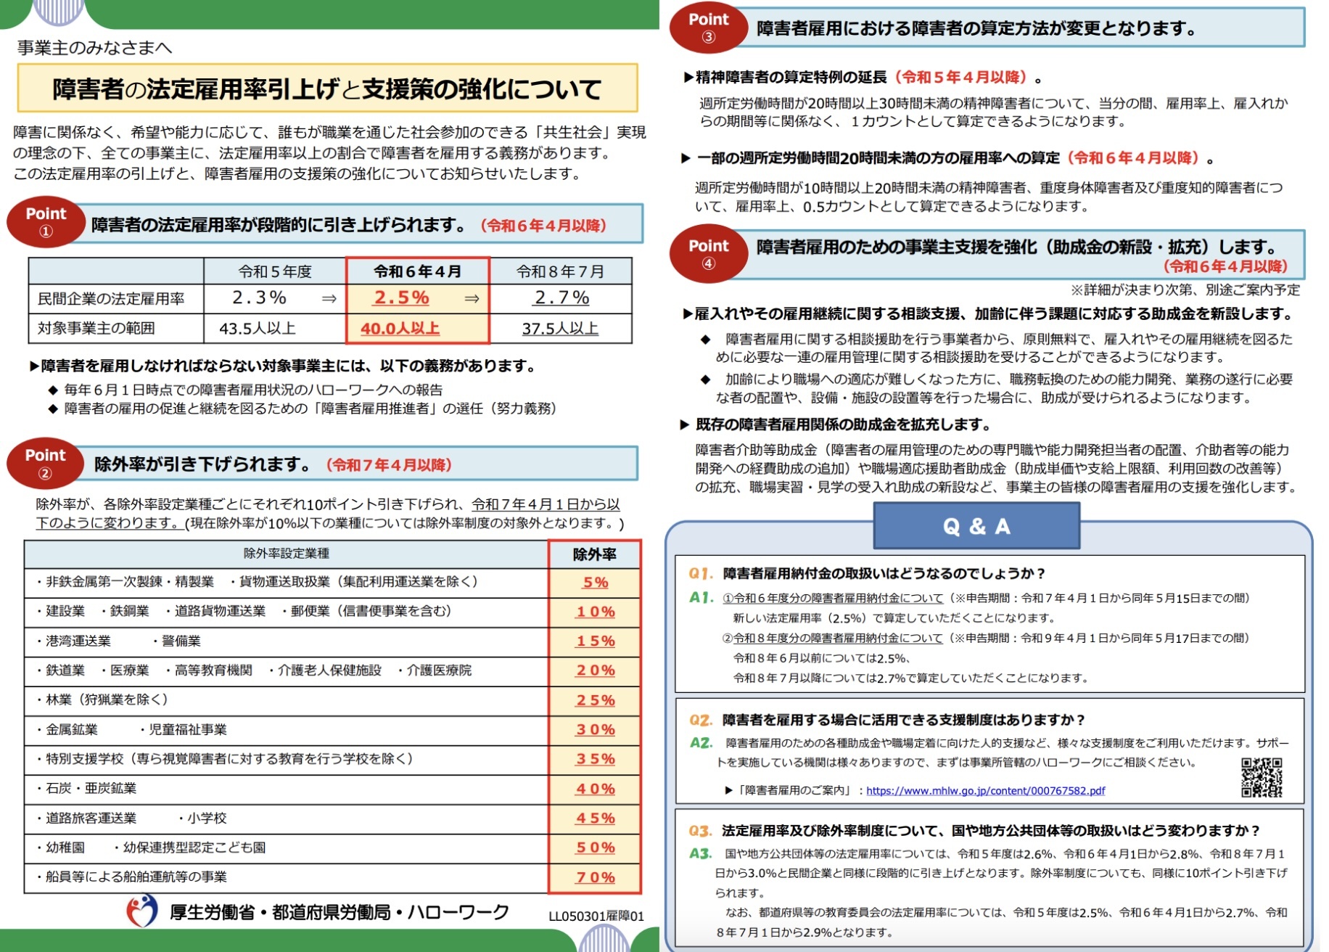The width and height of the screenshot is (1329, 952).
Task: Click the underlined 令和8年度分の障害者雇用納付金について text
Action: (838, 639)
